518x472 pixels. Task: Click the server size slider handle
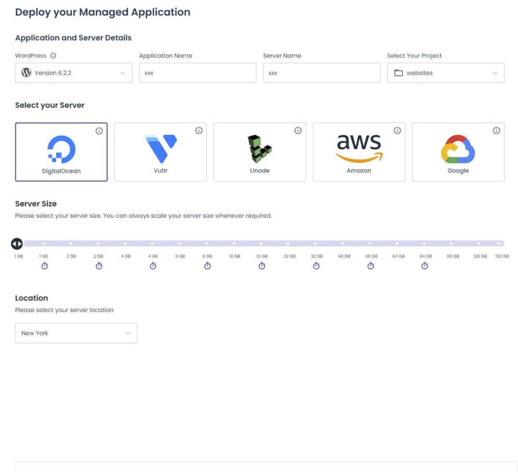(x=17, y=243)
